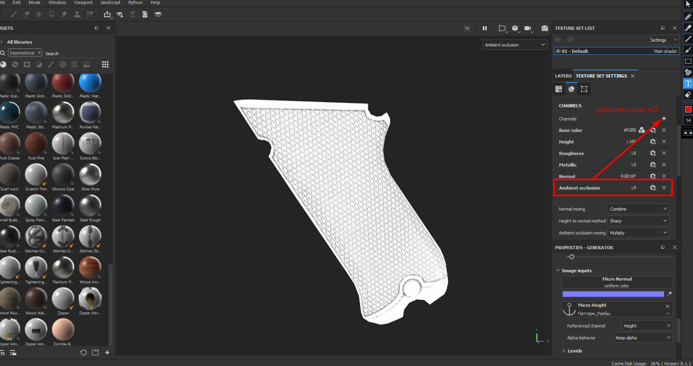Switch the asset view to the grid icon
The width and height of the screenshot is (693, 366).
click(105, 64)
